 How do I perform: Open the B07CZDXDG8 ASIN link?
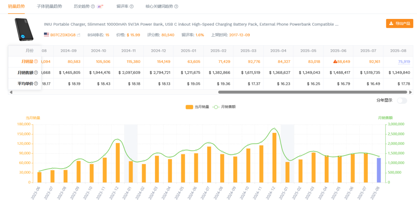coord(63,35)
